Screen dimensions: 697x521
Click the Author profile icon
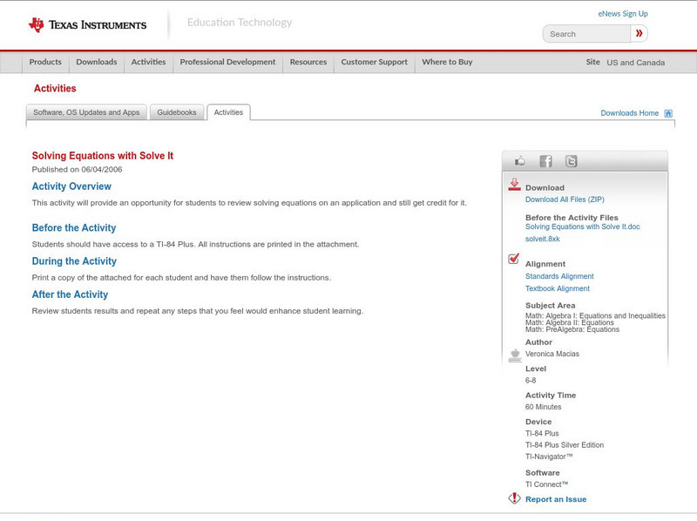point(513,352)
